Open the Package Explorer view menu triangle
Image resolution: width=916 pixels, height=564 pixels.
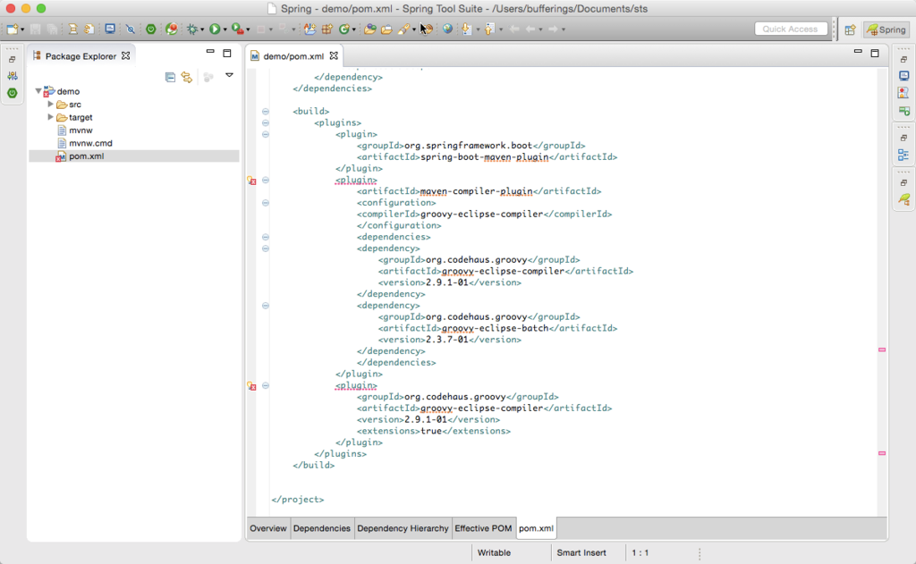coord(229,76)
